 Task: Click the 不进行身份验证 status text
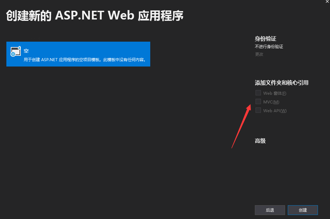coord(269,47)
